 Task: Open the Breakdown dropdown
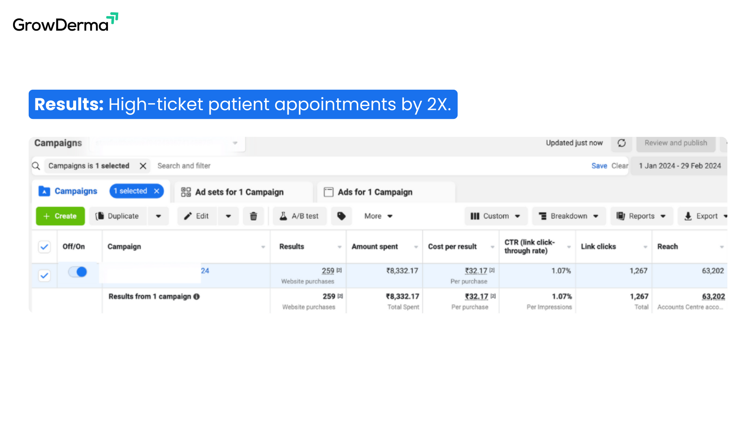pyautogui.click(x=569, y=216)
